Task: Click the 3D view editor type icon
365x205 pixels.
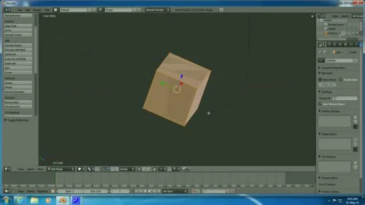Action: coord(7,169)
